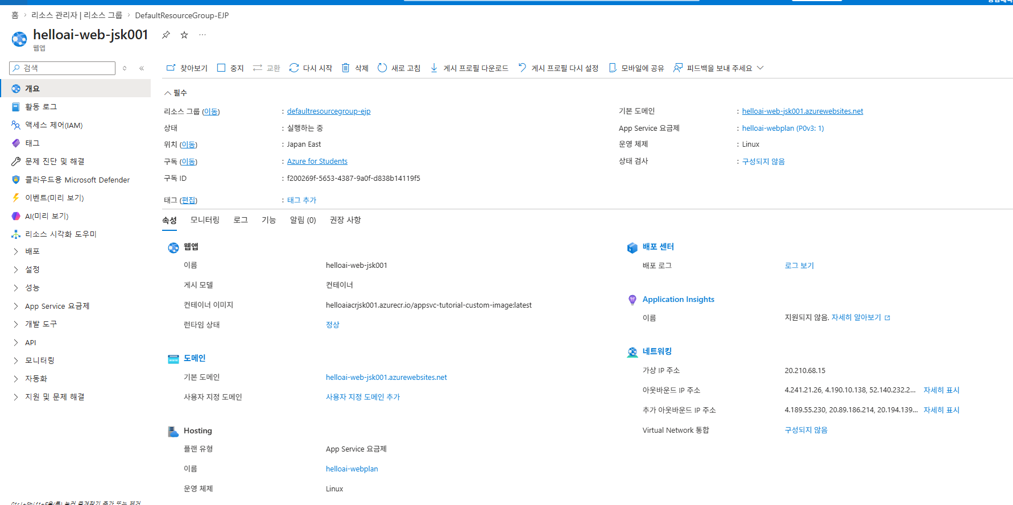This screenshot has width=1013, height=505.
Task: Restart the app using 다시 시작
Action: (311, 68)
